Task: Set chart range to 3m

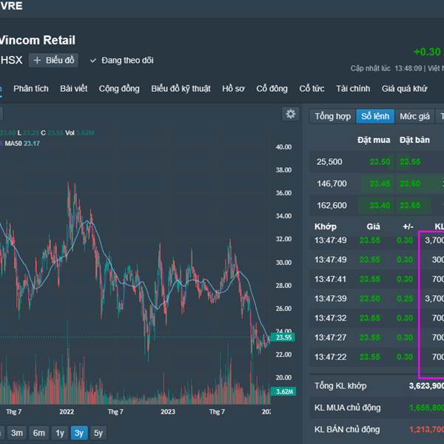Action: (17, 433)
